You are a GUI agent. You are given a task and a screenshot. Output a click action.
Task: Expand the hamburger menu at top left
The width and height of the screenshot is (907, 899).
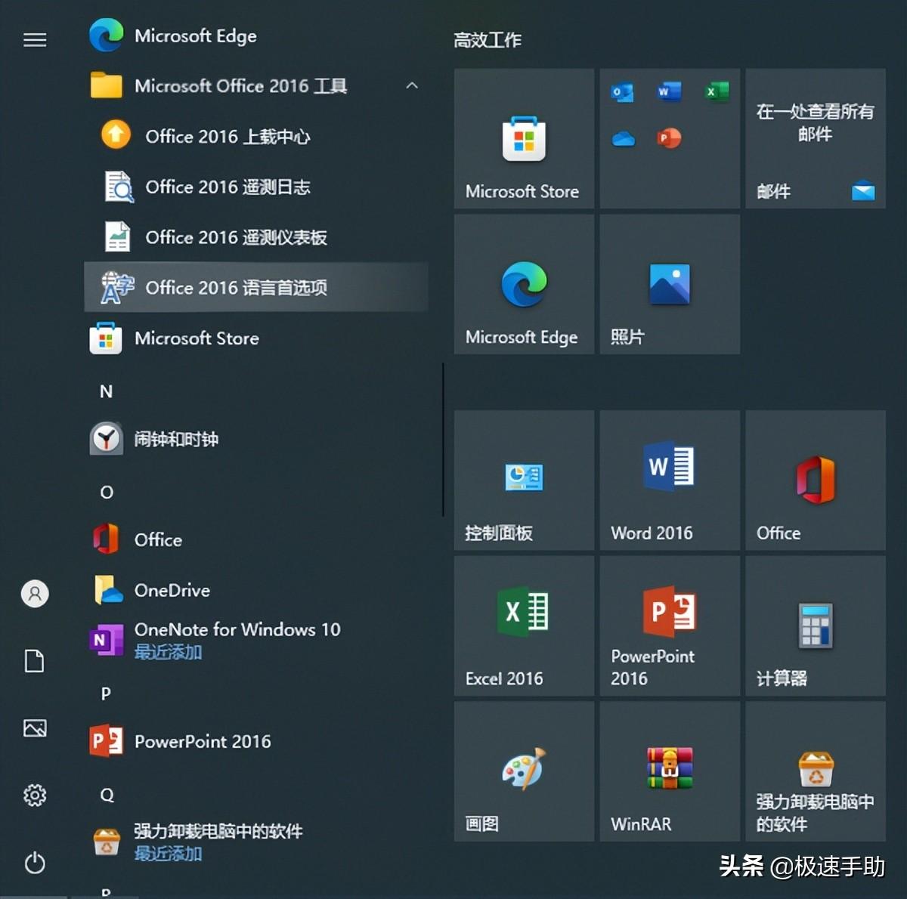[x=35, y=39]
